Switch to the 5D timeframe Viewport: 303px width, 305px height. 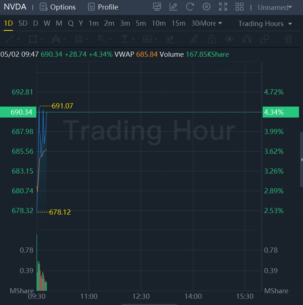[23, 23]
